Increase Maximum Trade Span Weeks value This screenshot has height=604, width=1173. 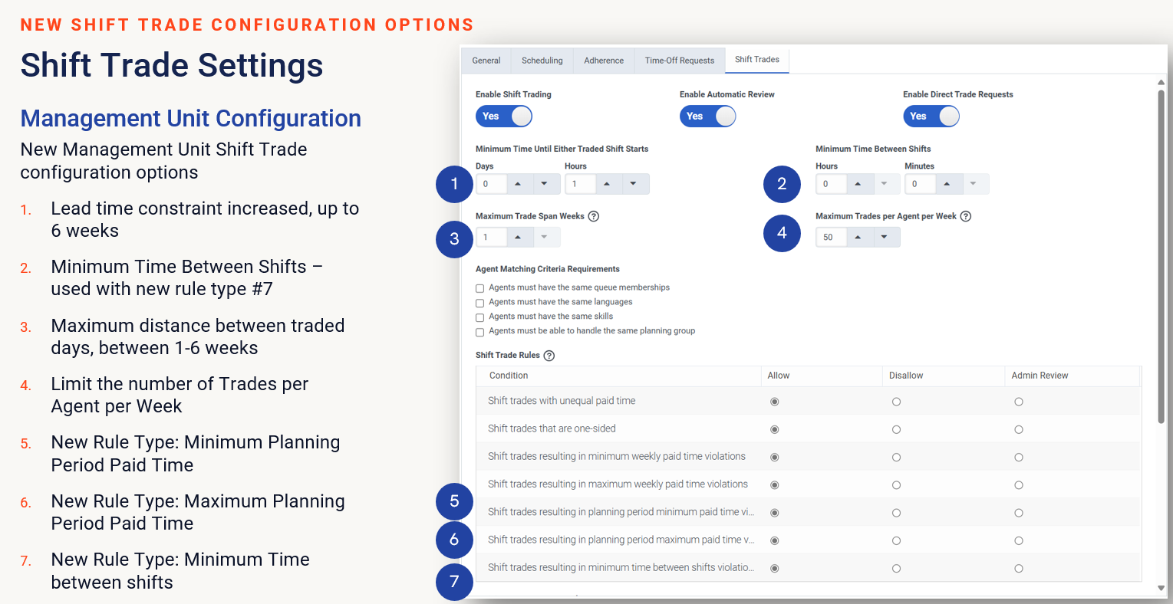[519, 238]
